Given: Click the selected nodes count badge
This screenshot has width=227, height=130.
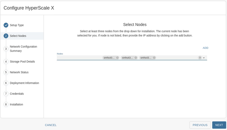Looking at the screenshot, I should pyautogui.click(x=200, y=58).
